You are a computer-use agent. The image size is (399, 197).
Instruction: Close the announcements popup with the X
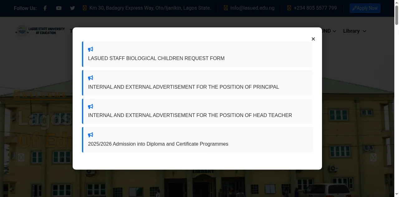(x=313, y=39)
